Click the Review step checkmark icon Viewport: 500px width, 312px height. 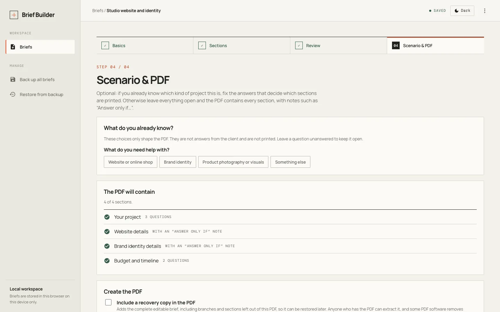pyautogui.click(x=299, y=45)
